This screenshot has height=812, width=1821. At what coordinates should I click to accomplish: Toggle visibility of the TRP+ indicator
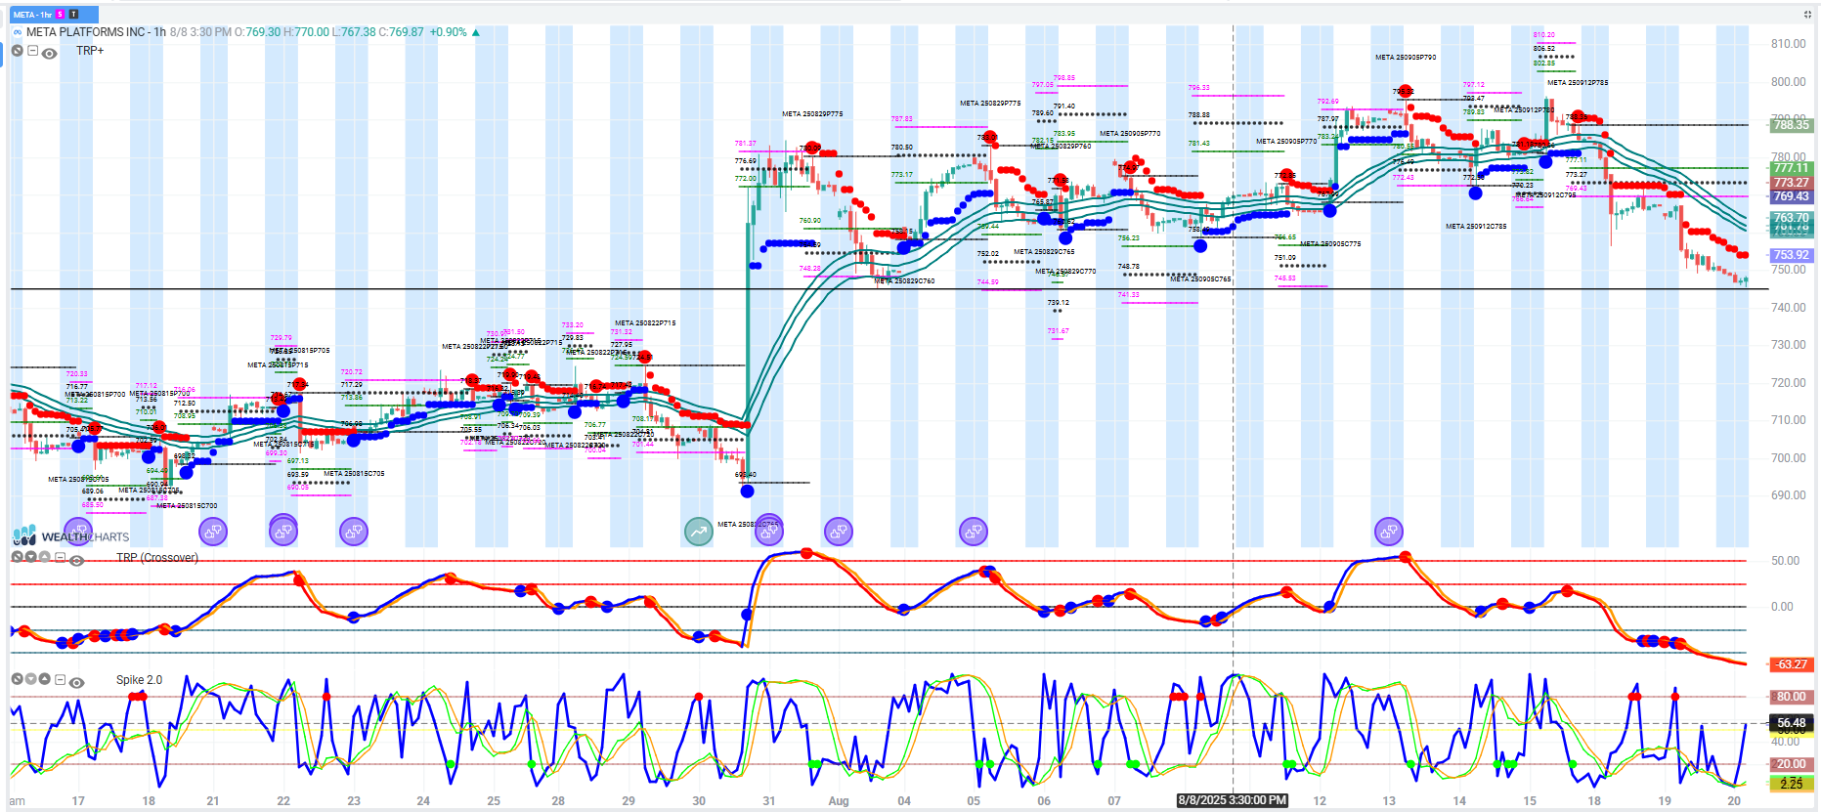click(49, 53)
